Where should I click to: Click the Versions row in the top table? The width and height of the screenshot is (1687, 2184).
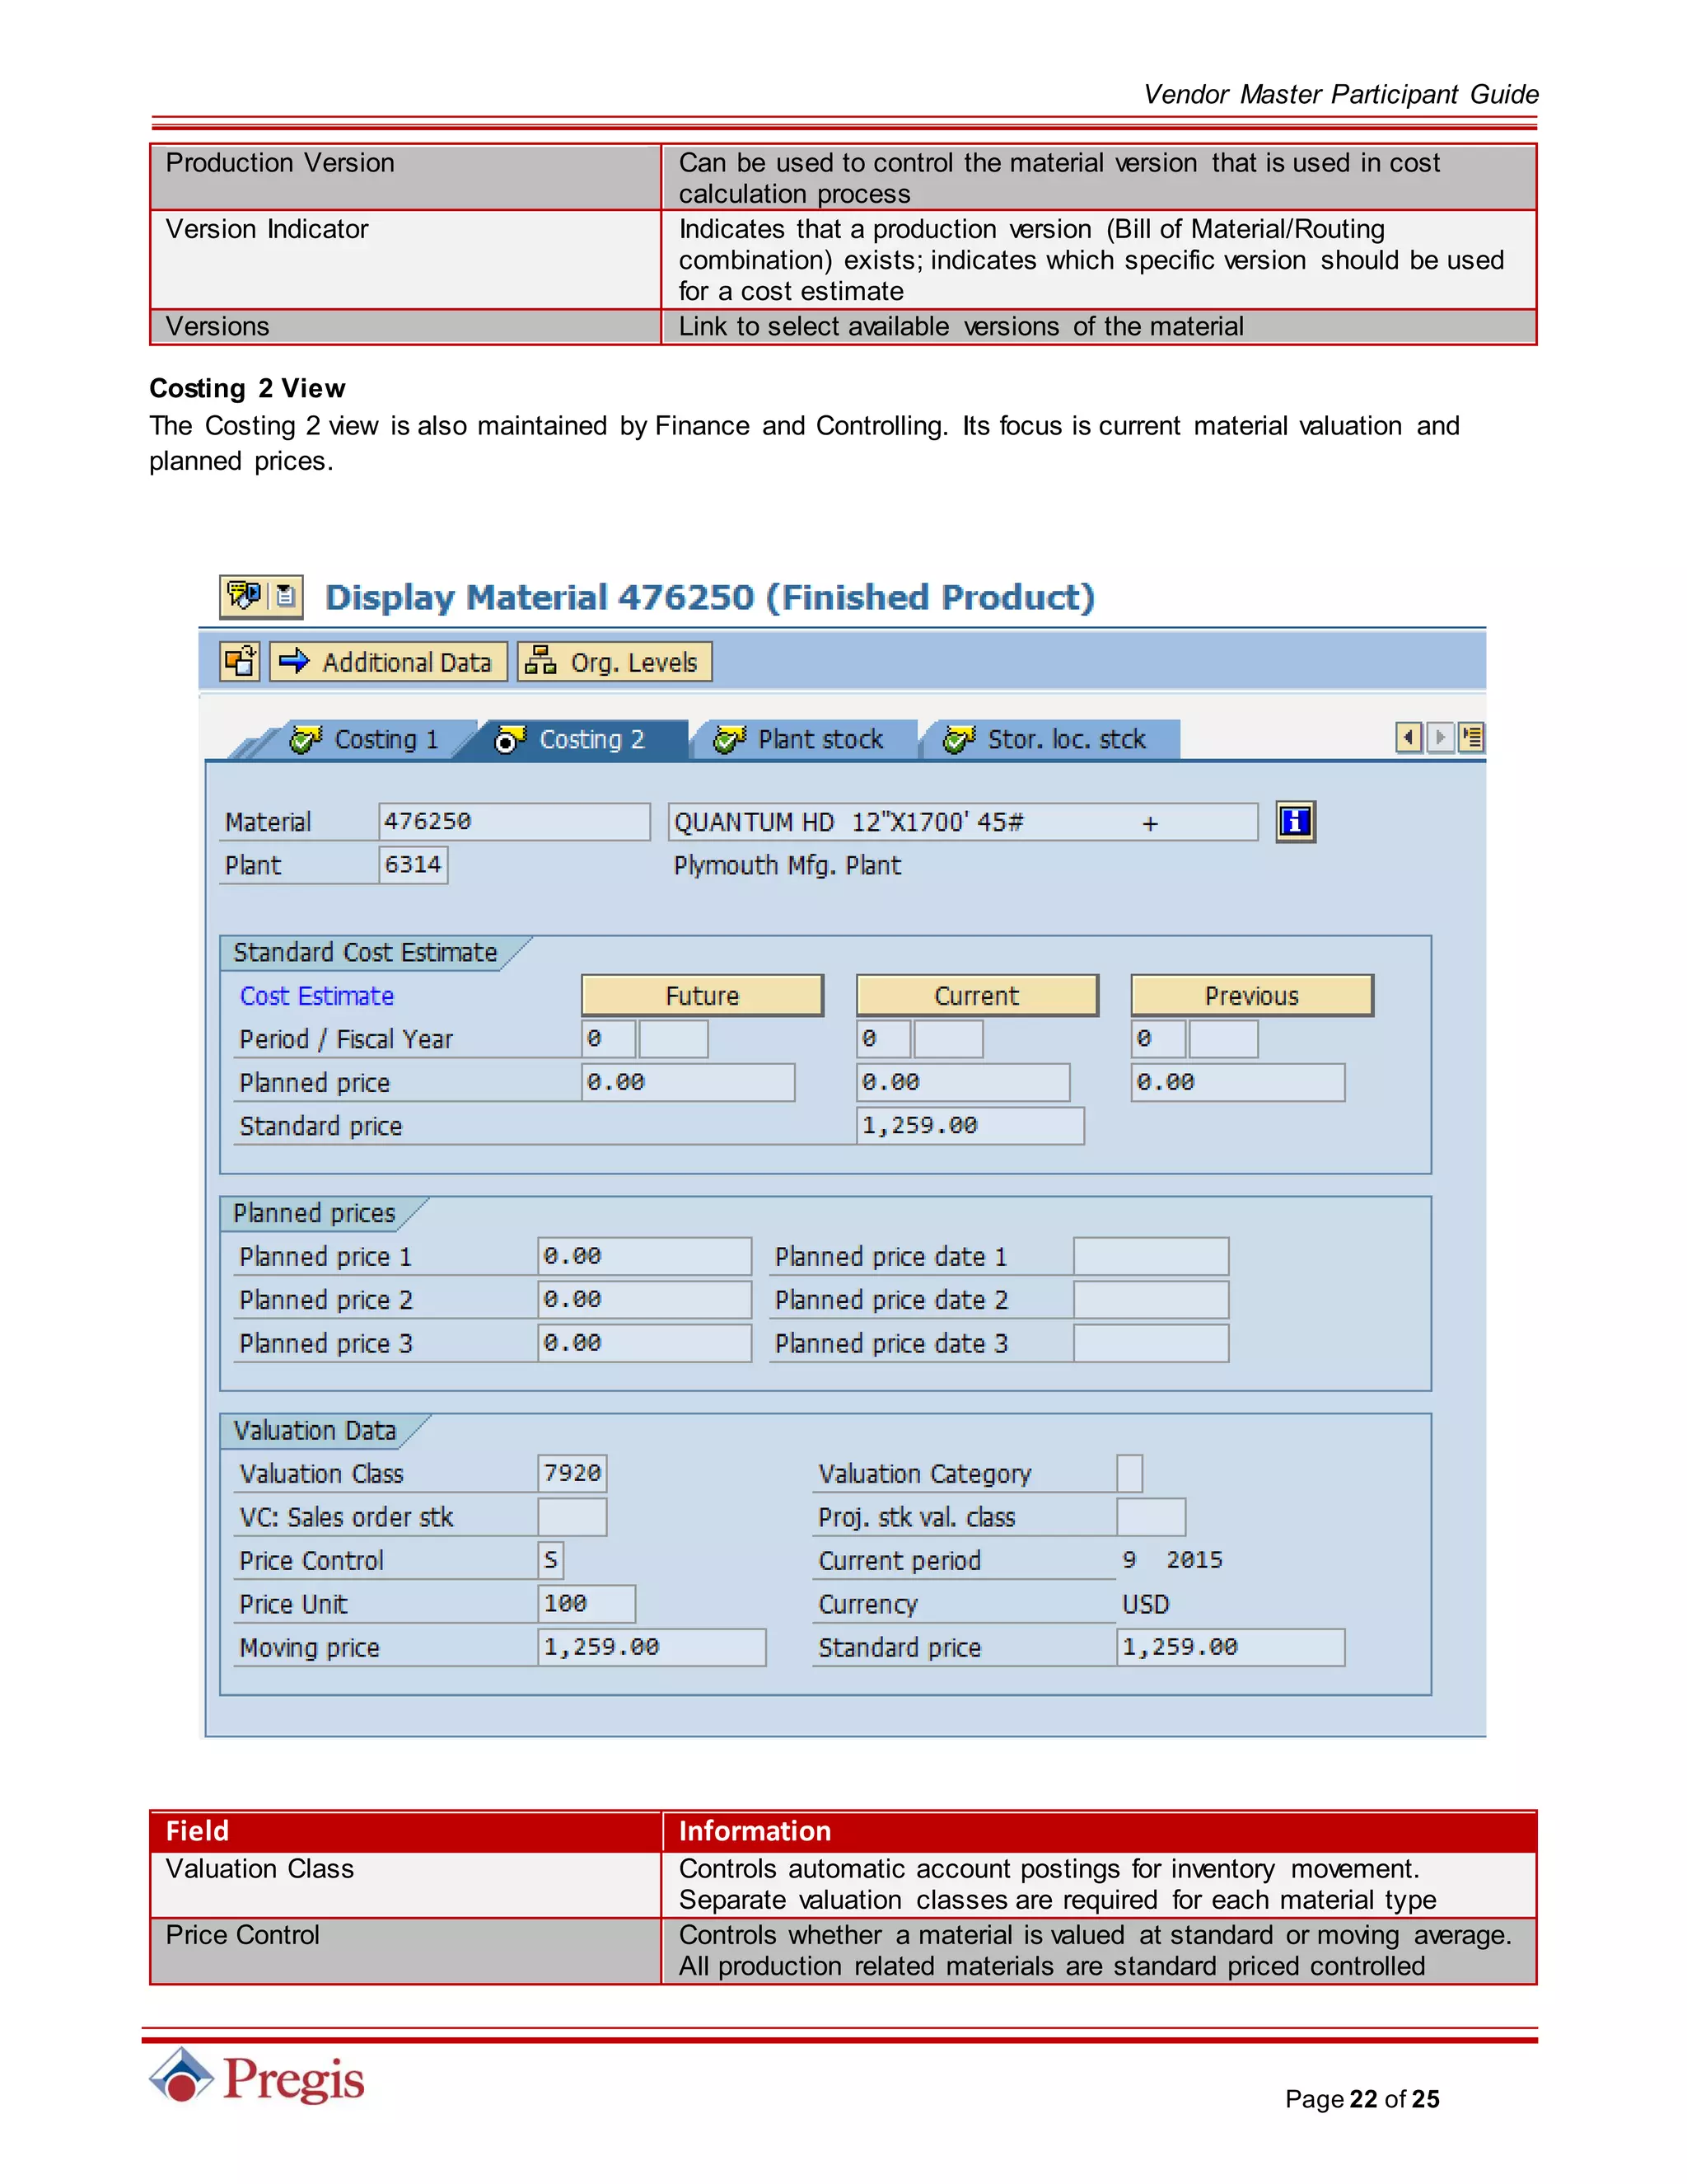[x=843, y=327]
